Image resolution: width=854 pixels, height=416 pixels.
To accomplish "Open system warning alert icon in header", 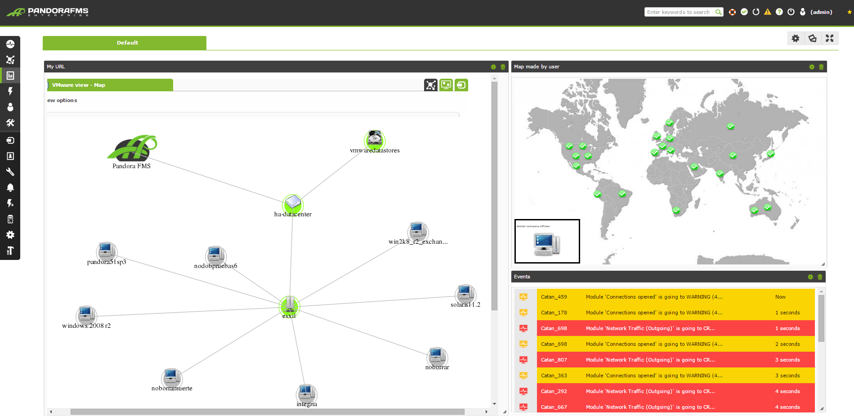I will tap(768, 12).
